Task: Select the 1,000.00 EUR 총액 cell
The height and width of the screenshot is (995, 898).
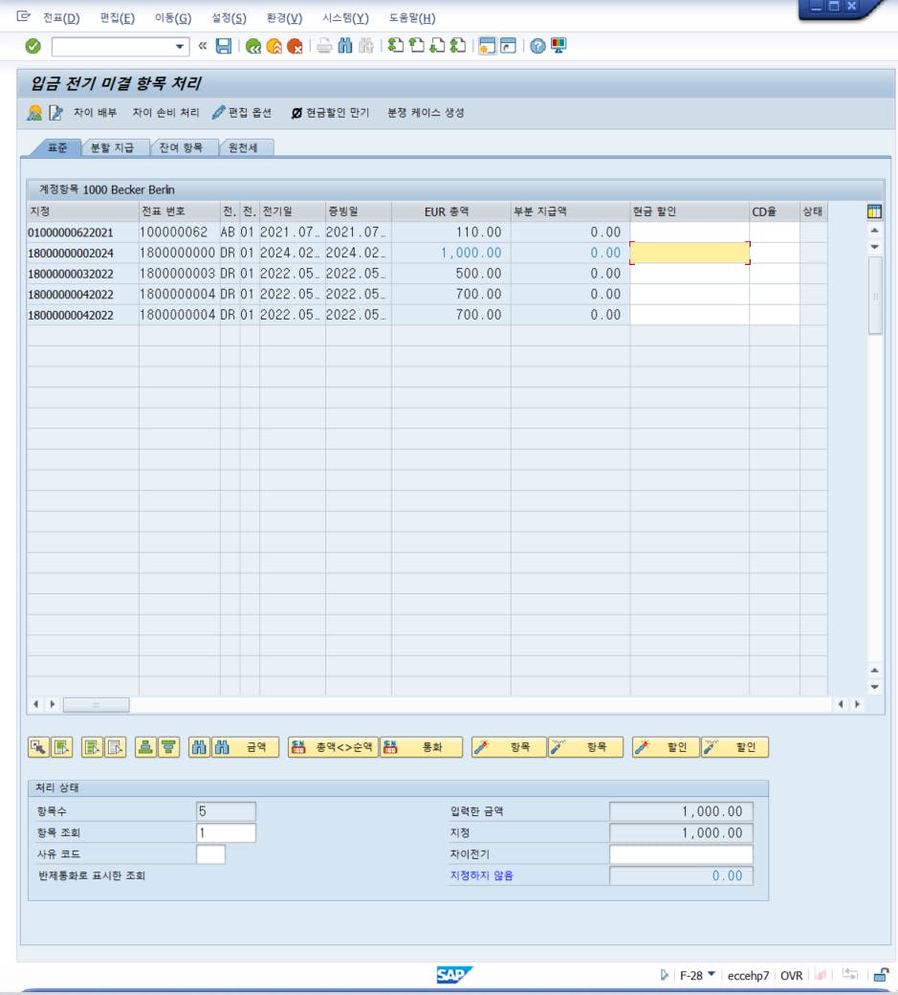Action: pos(451,254)
